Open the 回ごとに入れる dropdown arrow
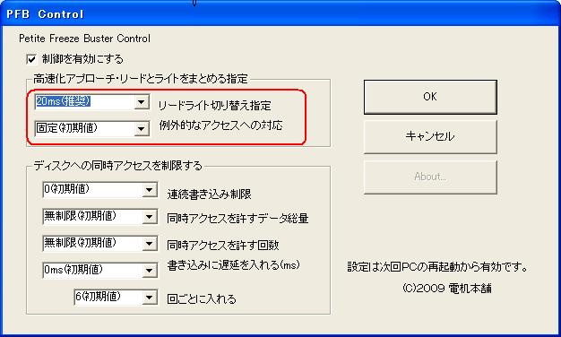This screenshot has width=561, height=337. tap(149, 298)
